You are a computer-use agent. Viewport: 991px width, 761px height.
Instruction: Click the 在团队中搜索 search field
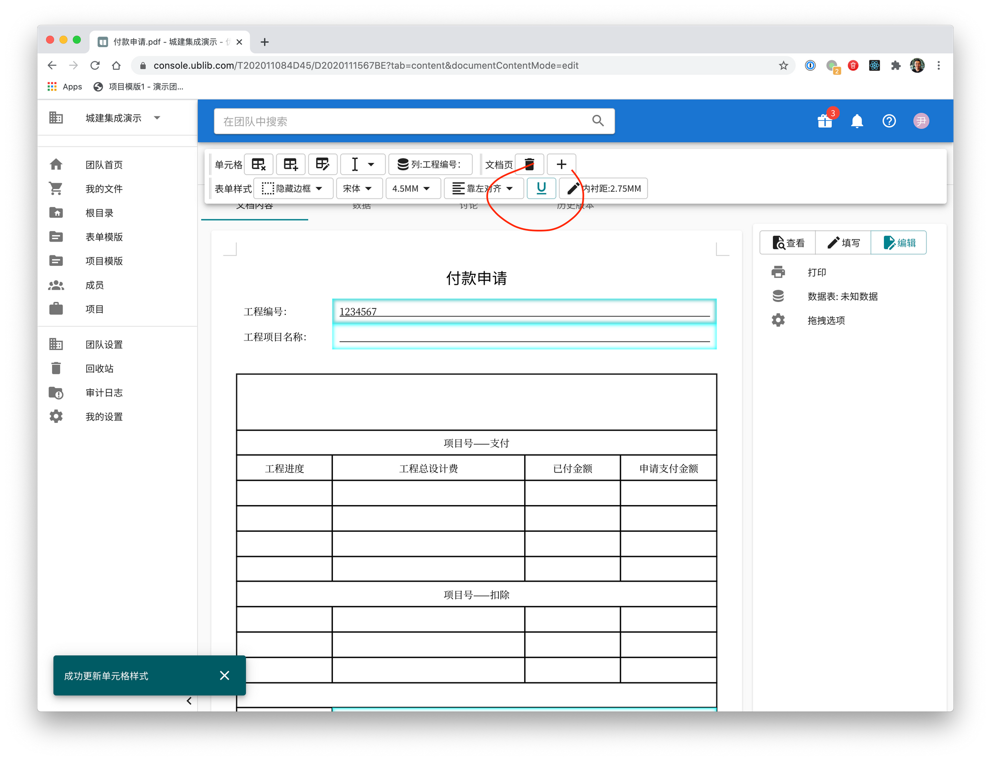404,122
